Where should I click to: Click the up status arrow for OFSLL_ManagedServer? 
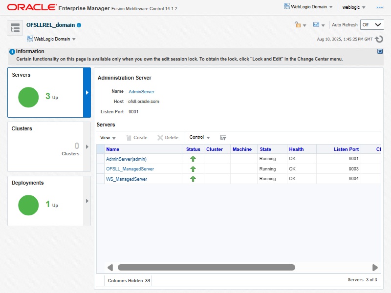point(193,169)
